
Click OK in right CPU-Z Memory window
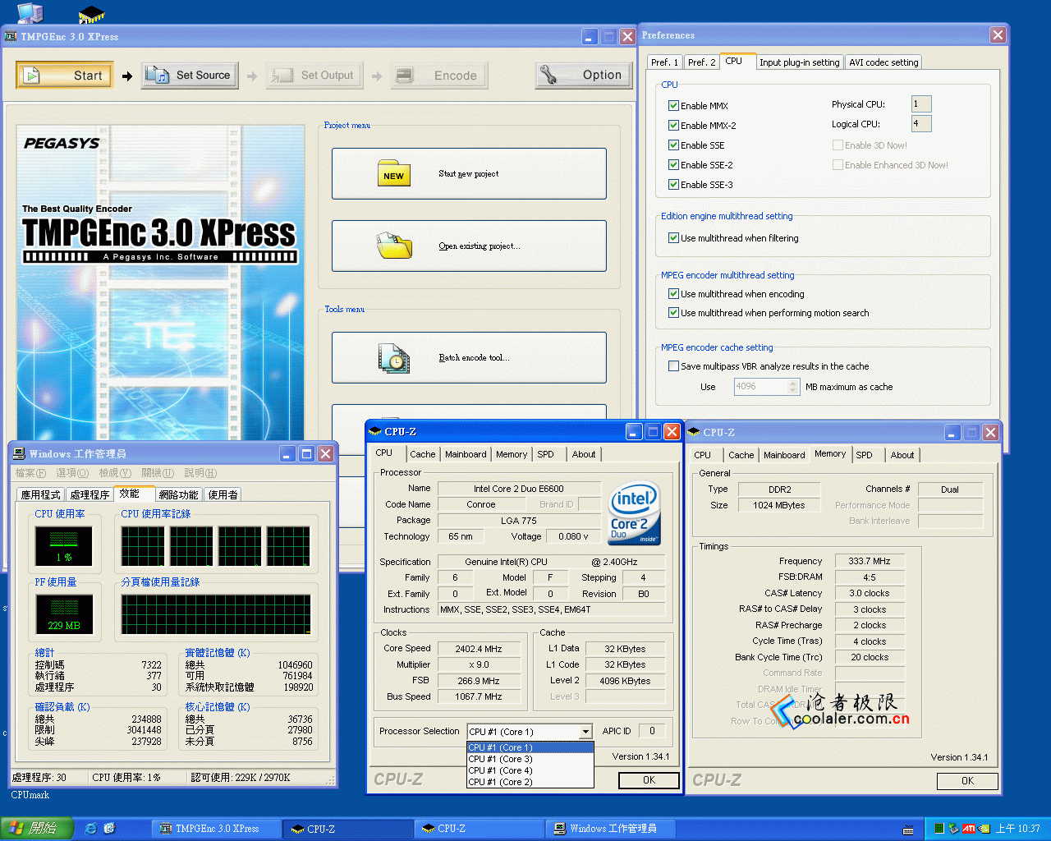click(967, 781)
